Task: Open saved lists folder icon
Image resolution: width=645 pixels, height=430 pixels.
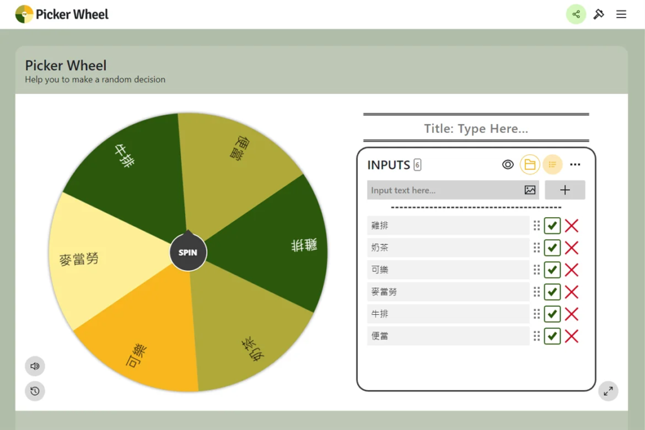Action: [x=530, y=164]
